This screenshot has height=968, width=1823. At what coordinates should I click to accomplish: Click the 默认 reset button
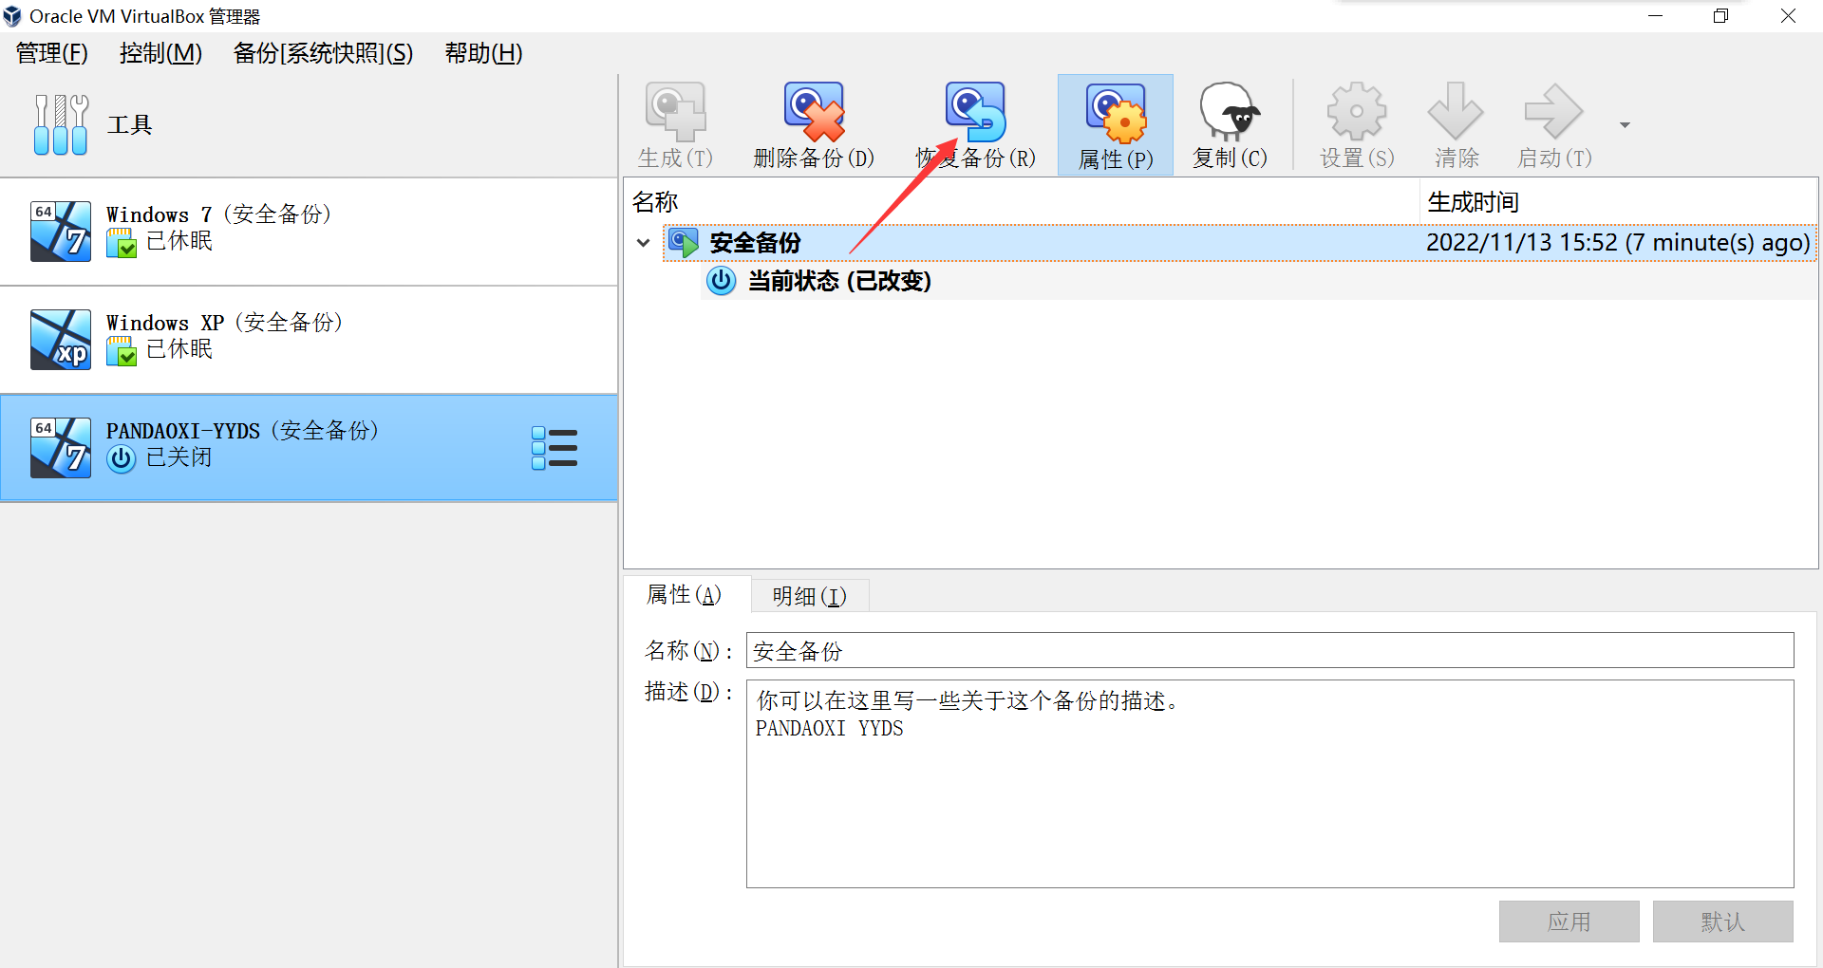tap(1723, 921)
